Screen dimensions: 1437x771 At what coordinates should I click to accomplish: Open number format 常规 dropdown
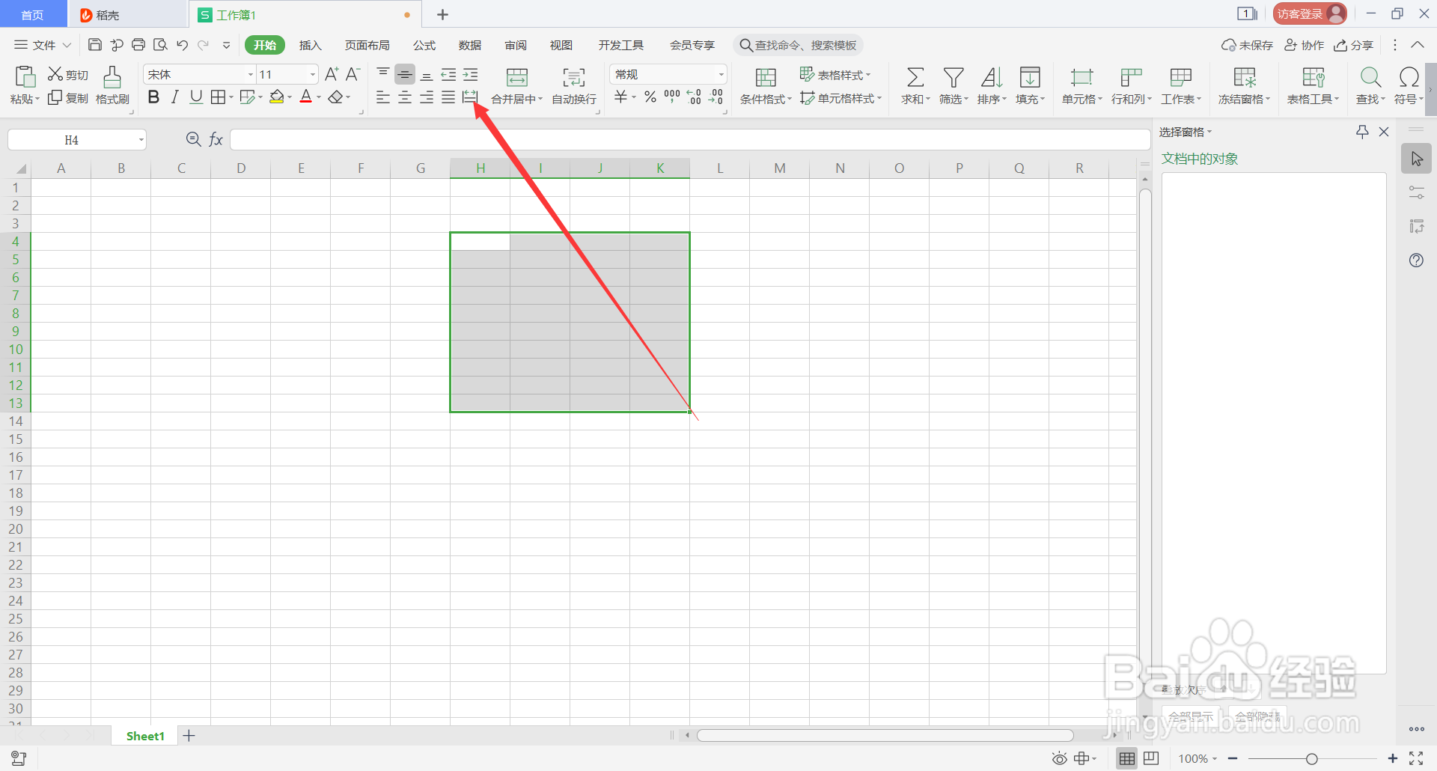coord(721,74)
